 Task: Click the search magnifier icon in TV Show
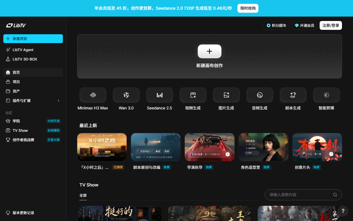coord(335,195)
